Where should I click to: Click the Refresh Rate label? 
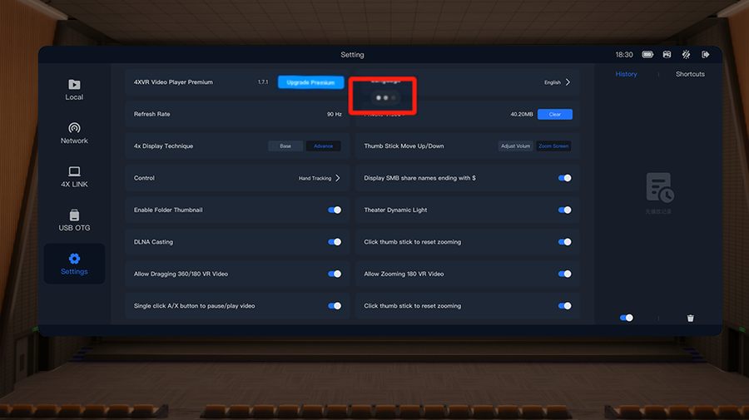tap(152, 114)
